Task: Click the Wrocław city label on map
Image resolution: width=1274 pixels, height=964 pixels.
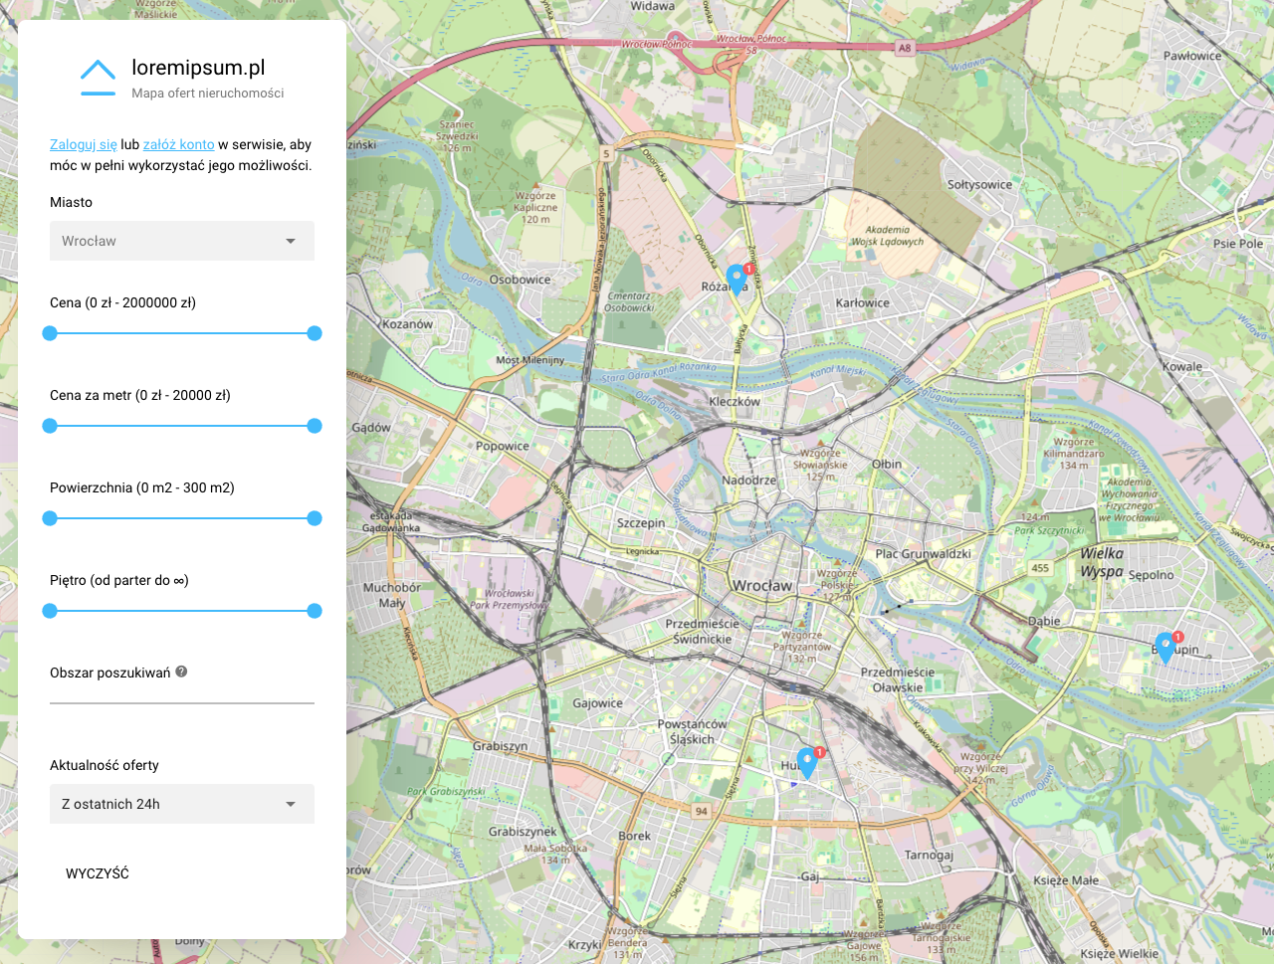Action: [762, 586]
